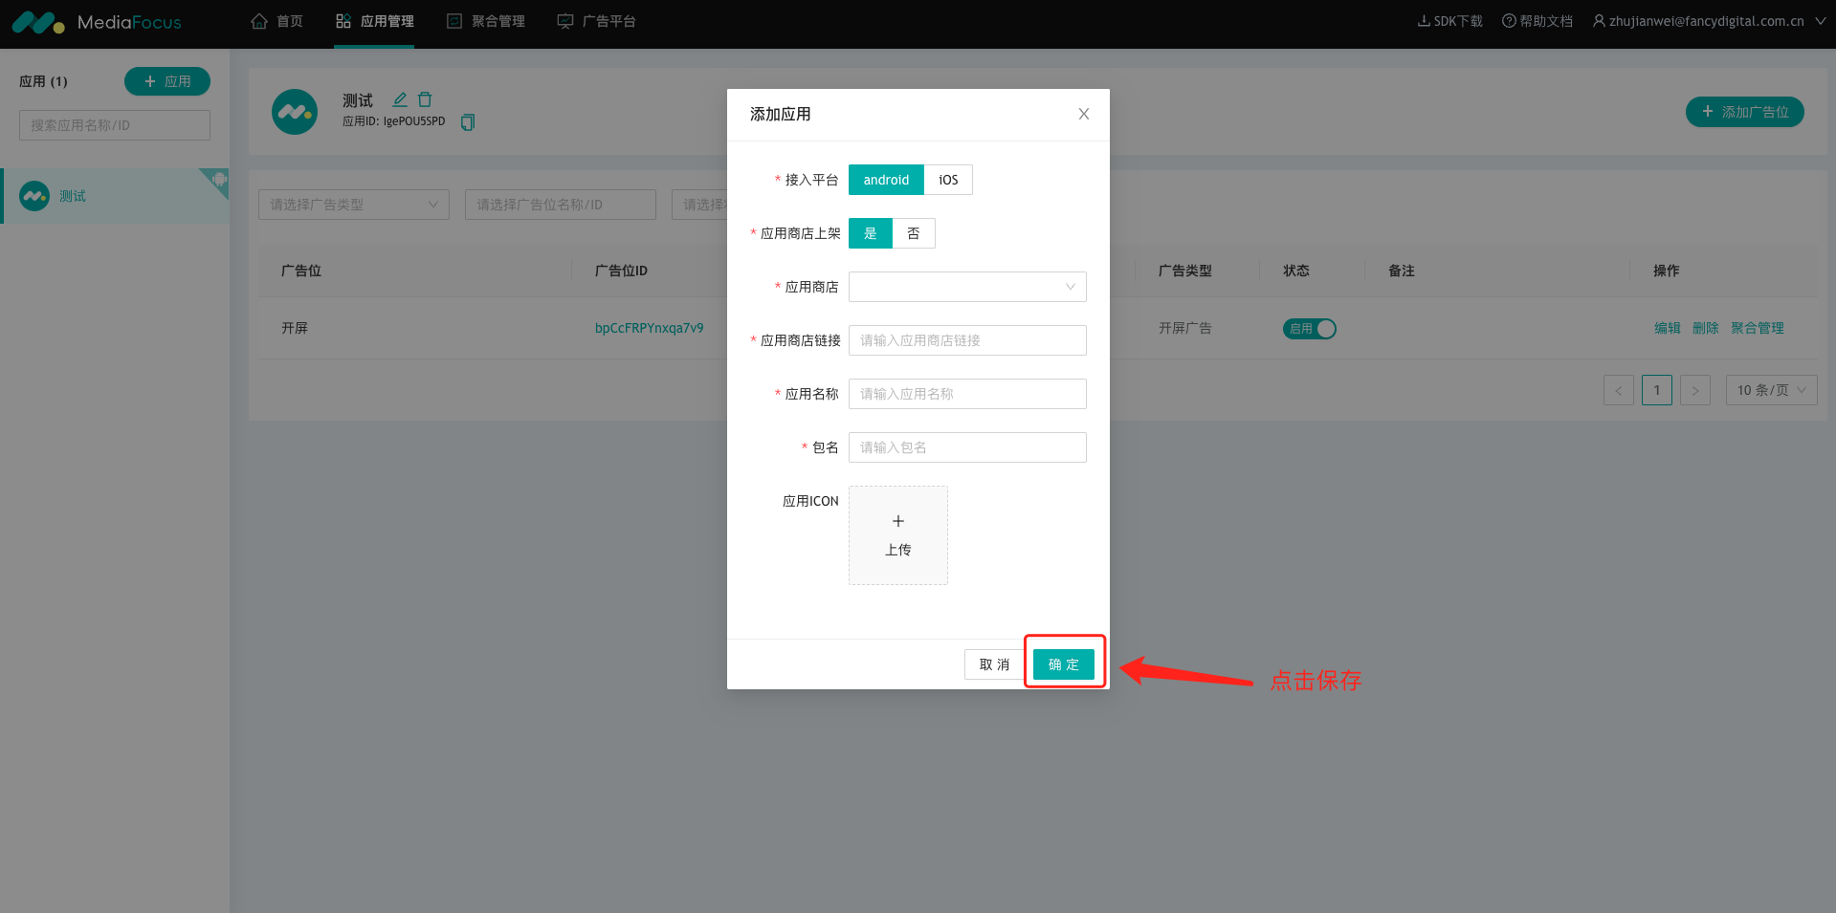1836x913 pixels.
Task: Click the edit pencil icon beside 测试
Action: [400, 99]
